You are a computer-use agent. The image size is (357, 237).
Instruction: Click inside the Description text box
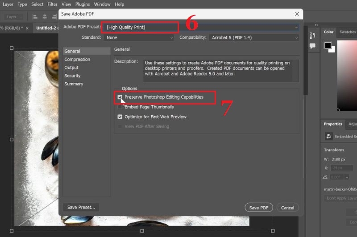pos(220,71)
